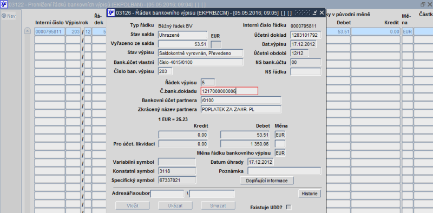Minimize the Řádek bankovního výpisu dialog
Screen dimensions: 433x213
(315, 12)
